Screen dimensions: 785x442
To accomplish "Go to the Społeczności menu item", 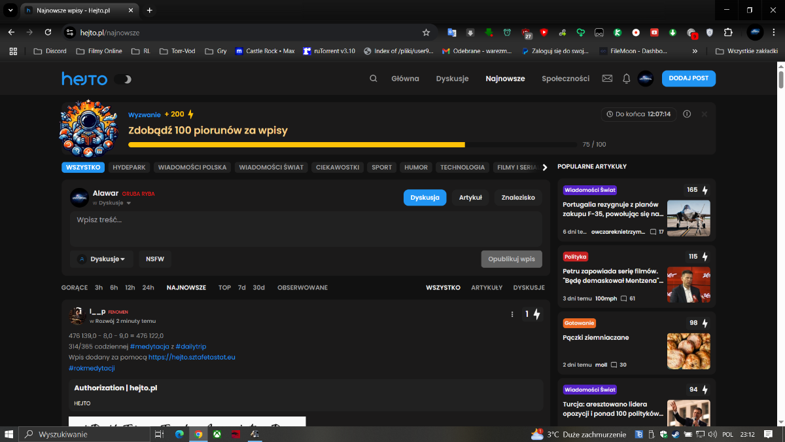I will tap(565, 79).
